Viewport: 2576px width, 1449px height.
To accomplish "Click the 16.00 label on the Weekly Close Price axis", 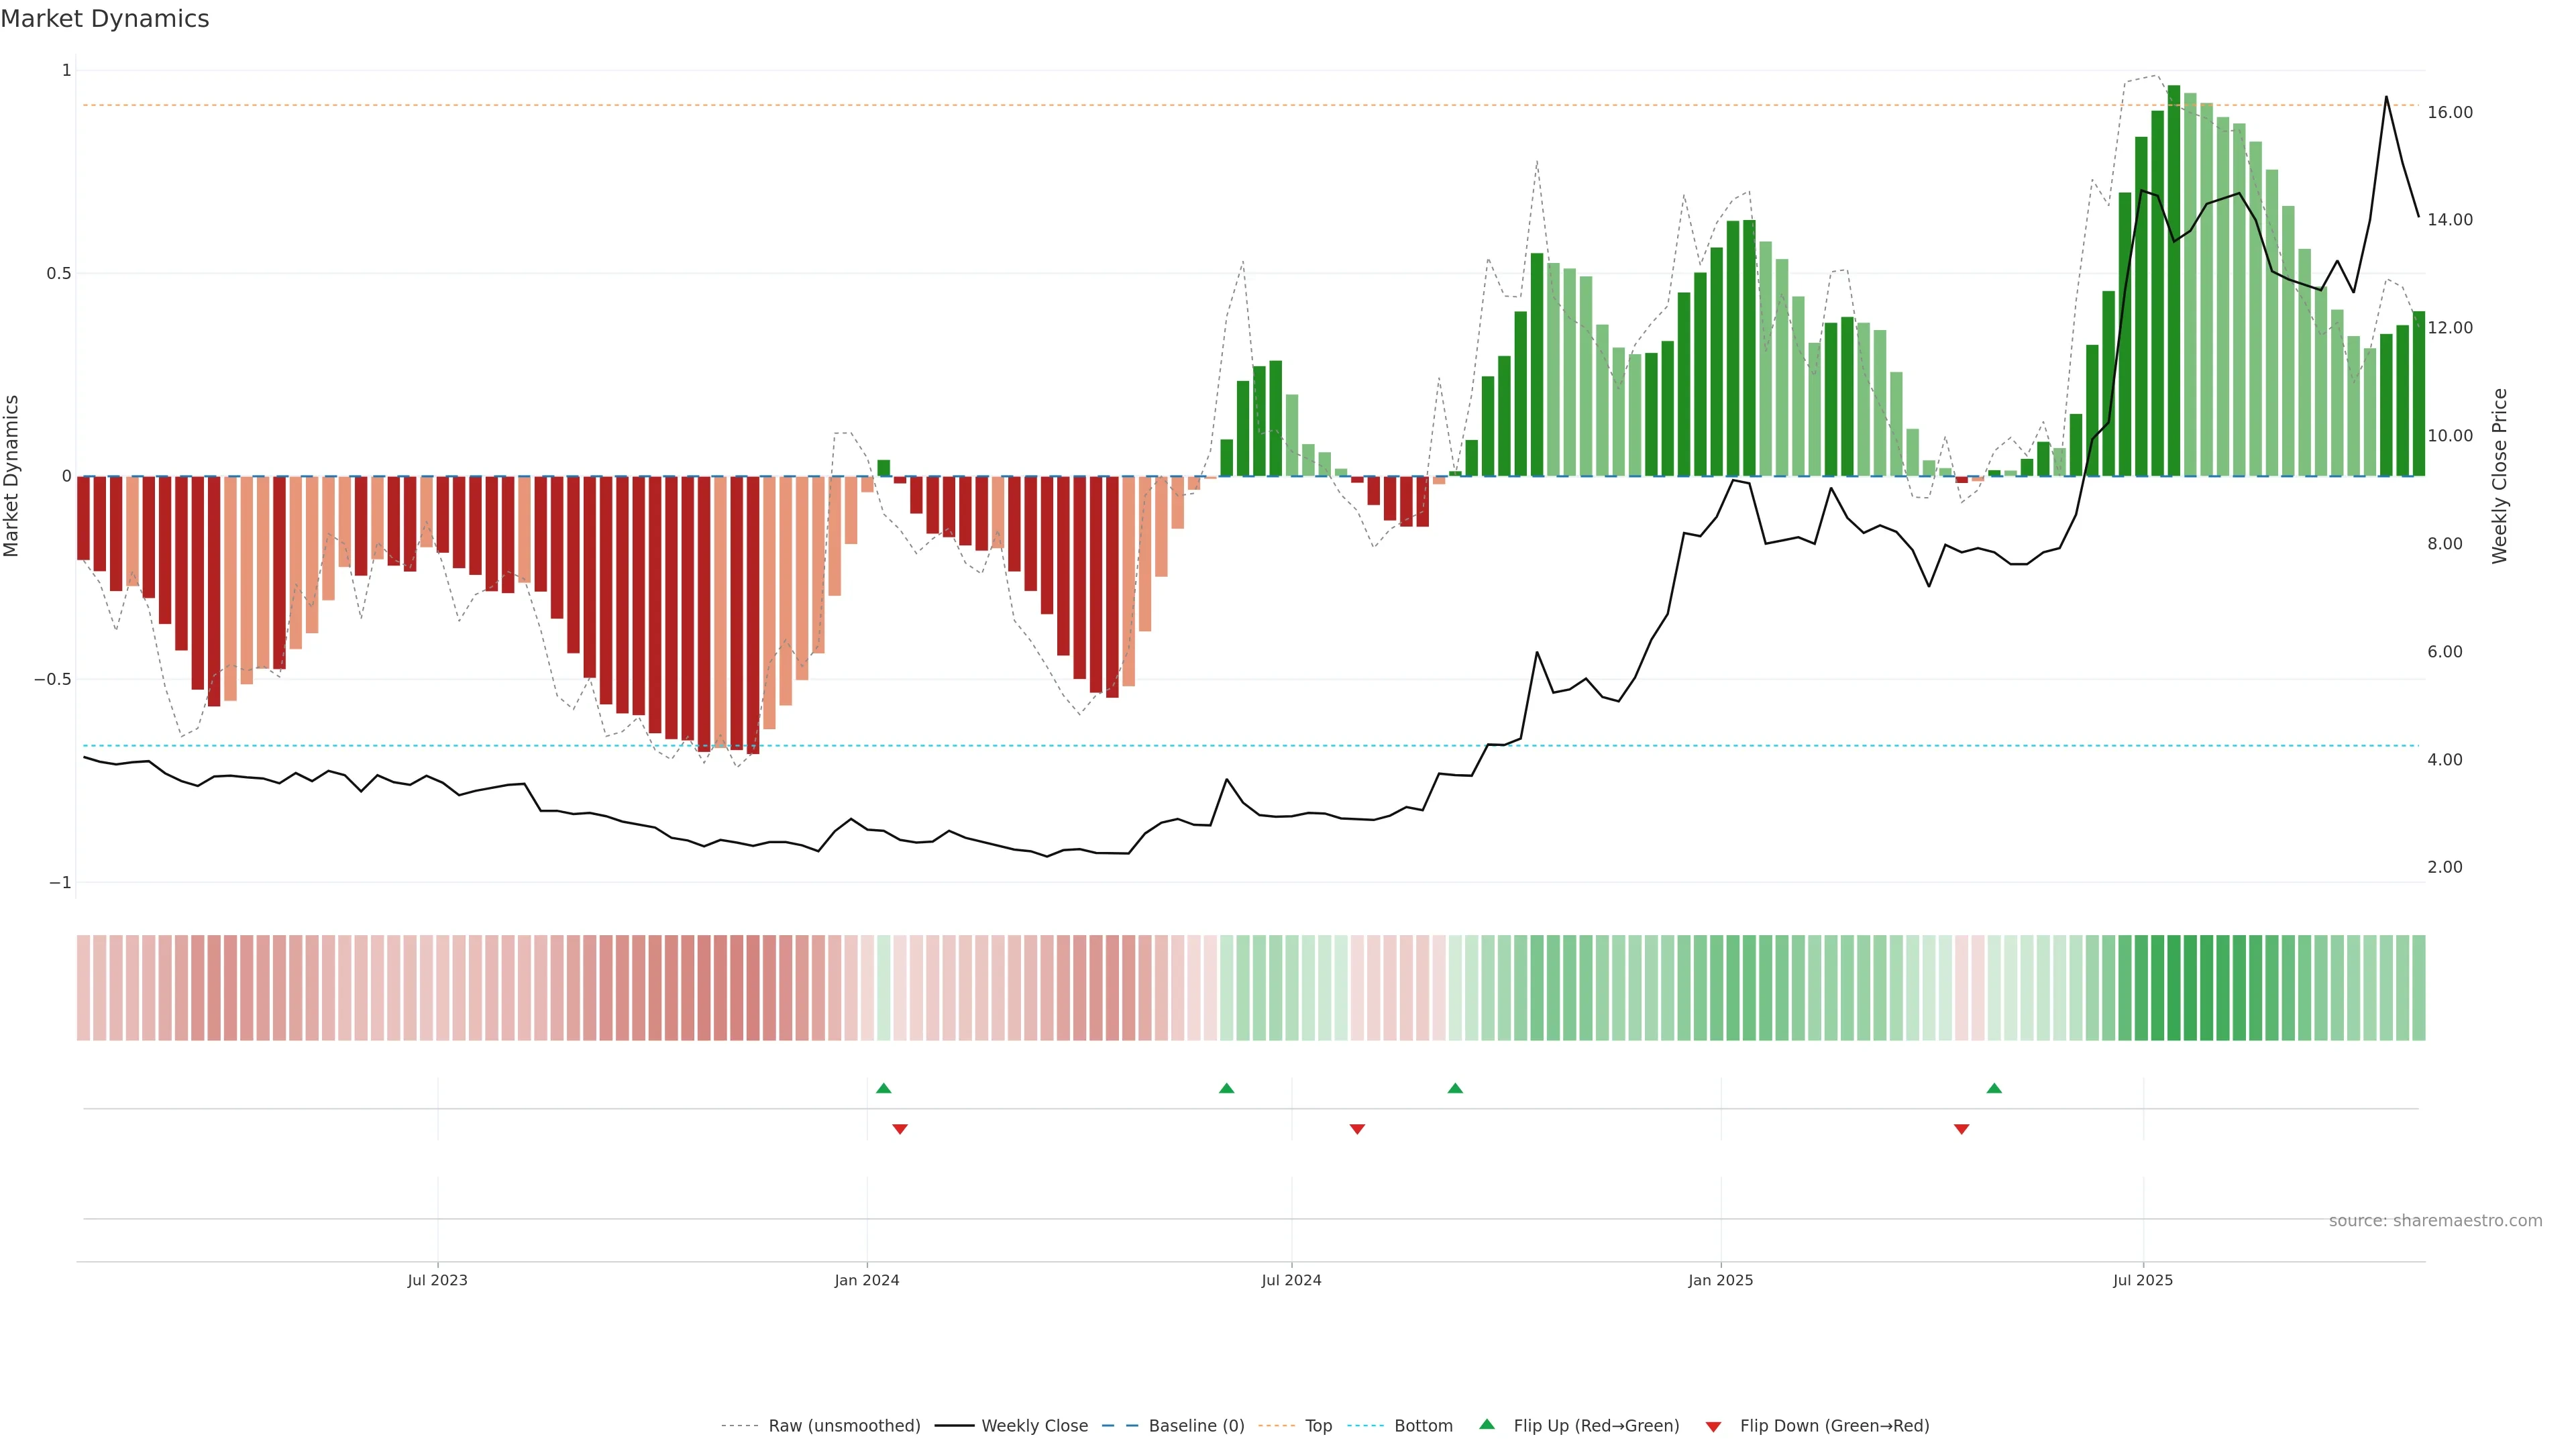I will [x=2450, y=112].
